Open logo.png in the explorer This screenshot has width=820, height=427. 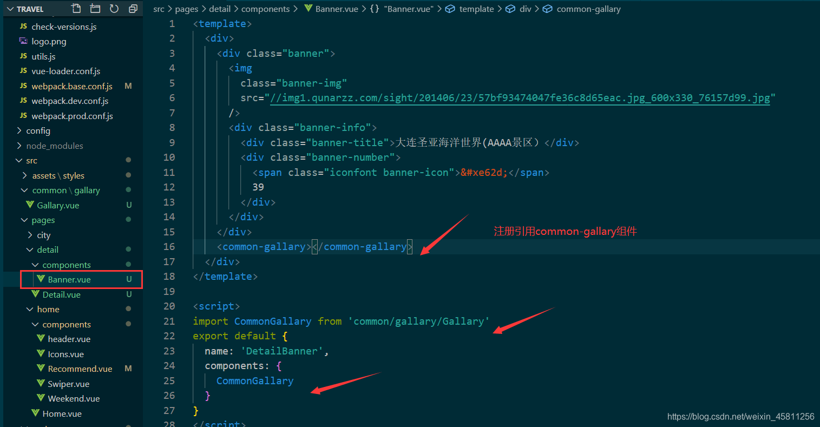click(49, 42)
